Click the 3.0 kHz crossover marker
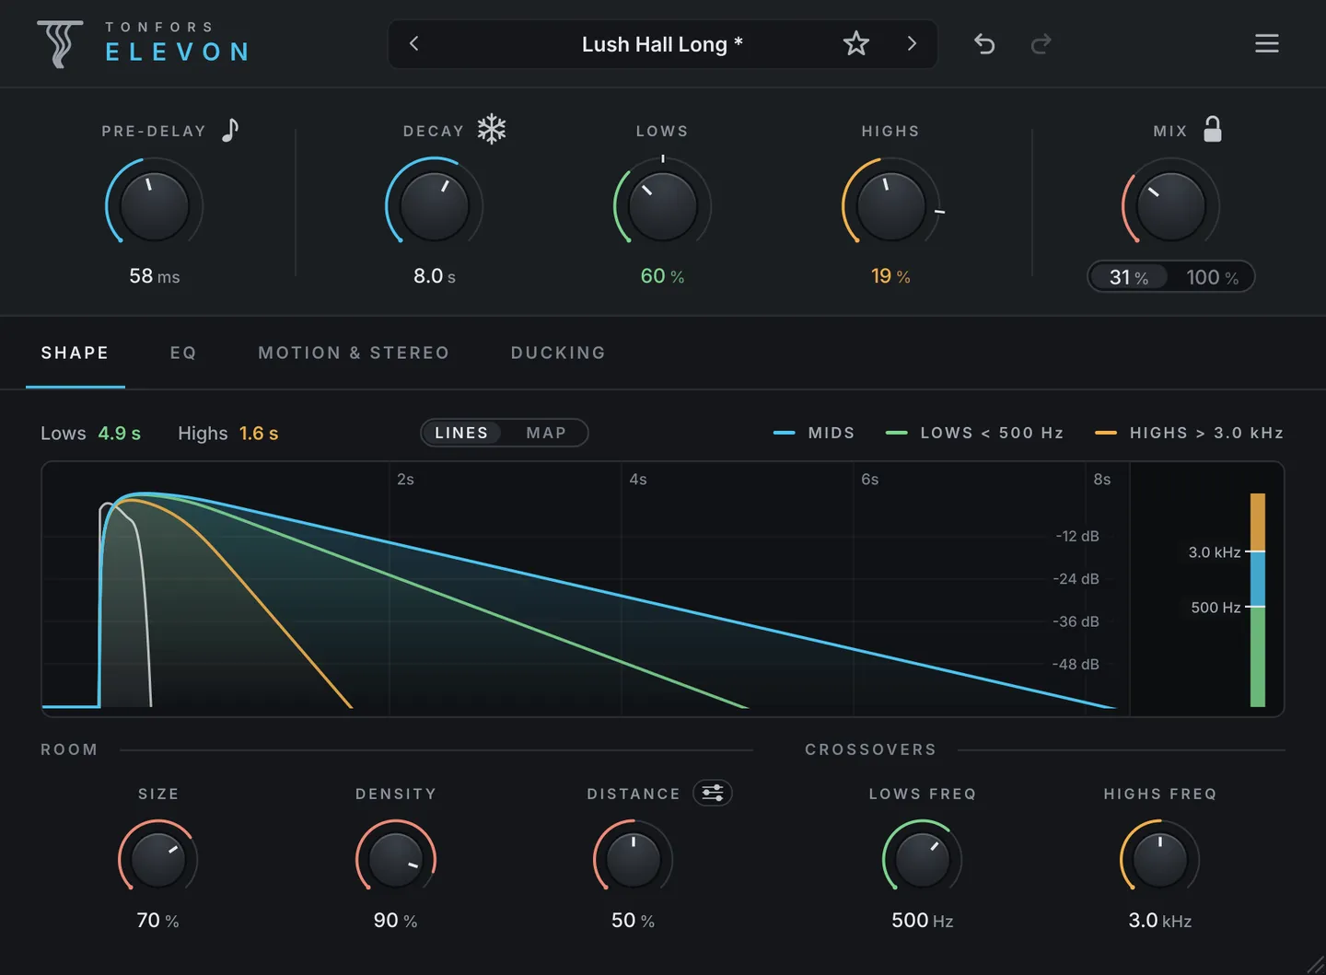Image resolution: width=1326 pixels, height=975 pixels. tap(1226, 552)
